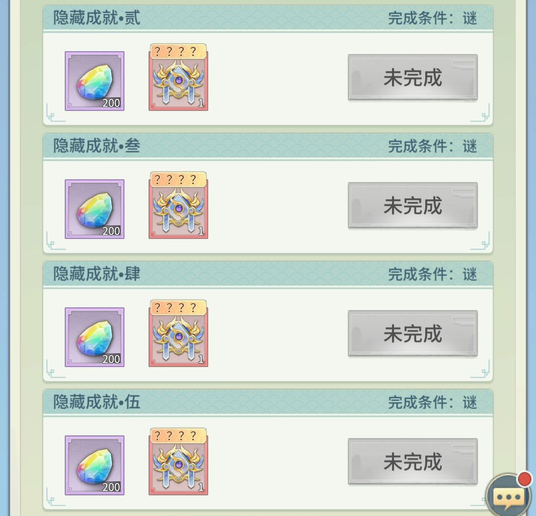Screen dimensions: 536x516
Task: Open the chat bubble icon
Action: click(x=509, y=495)
